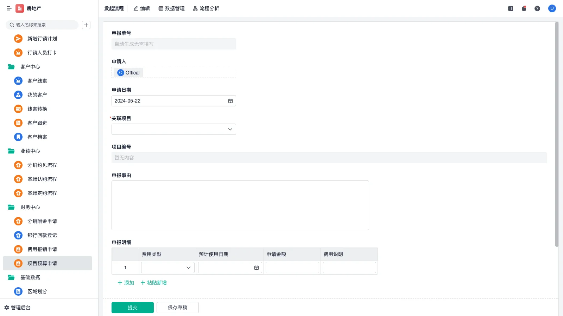Click the 项目编号 field showing 暂无内容
Image resolution: width=563 pixels, height=316 pixels.
coord(329,158)
